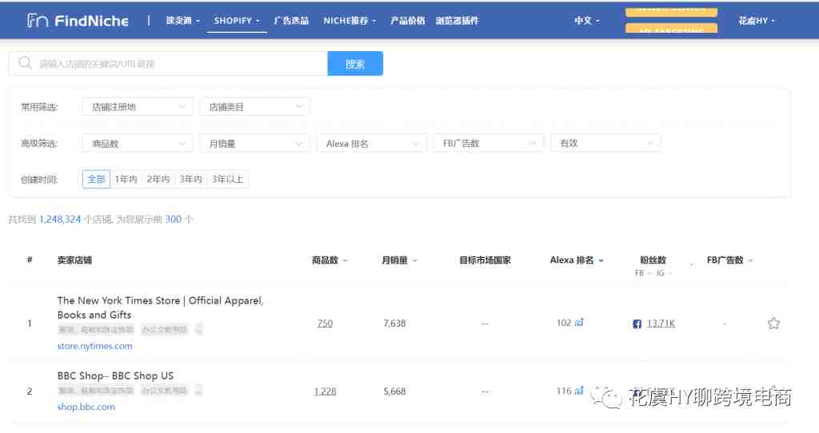Sort by 月销量 column arrow
819x433 pixels.
415,261
